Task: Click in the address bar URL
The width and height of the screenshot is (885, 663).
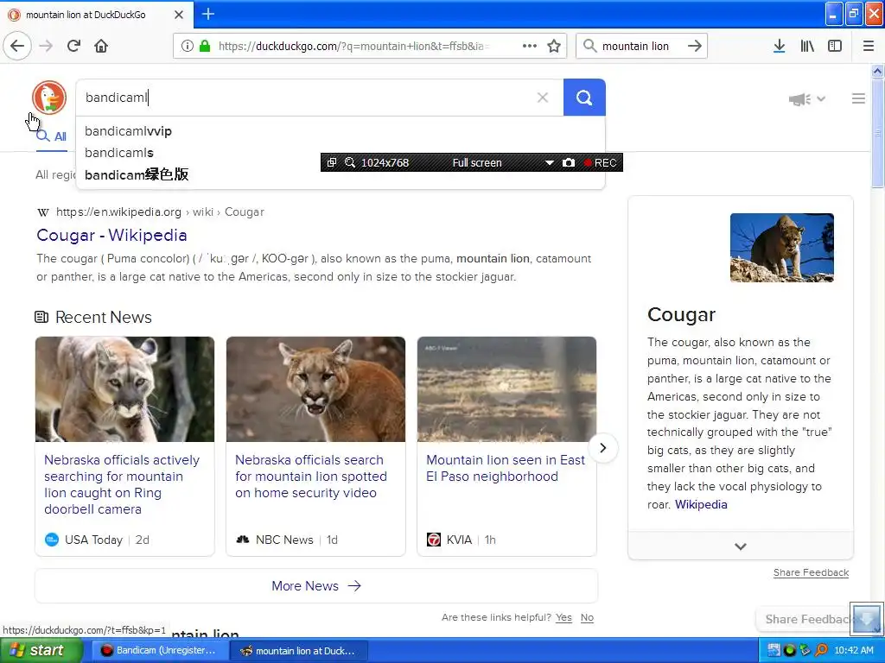Action: (354, 47)
